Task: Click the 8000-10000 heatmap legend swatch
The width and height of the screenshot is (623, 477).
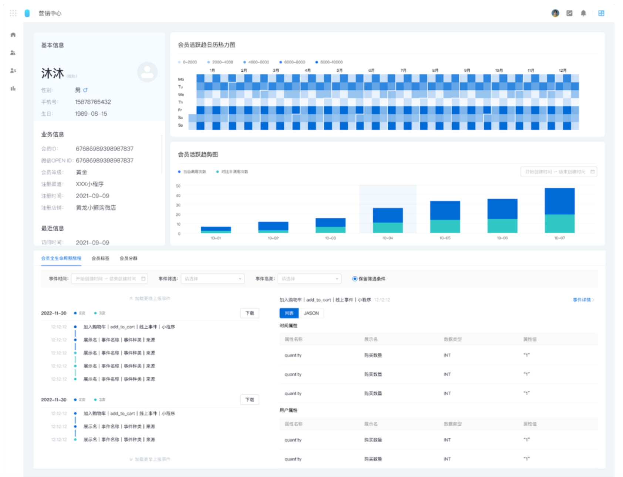Action: (x=317, y=62)
